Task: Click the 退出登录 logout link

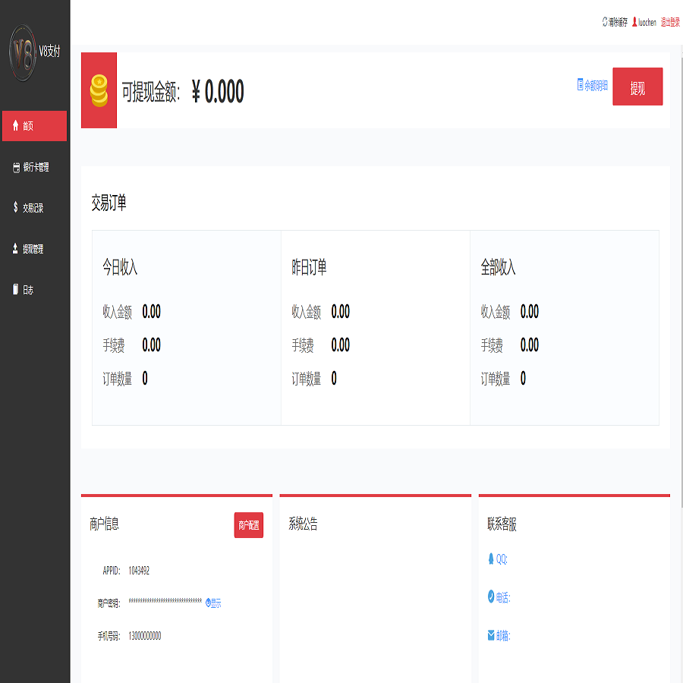Action: click(x=670, y=23)
